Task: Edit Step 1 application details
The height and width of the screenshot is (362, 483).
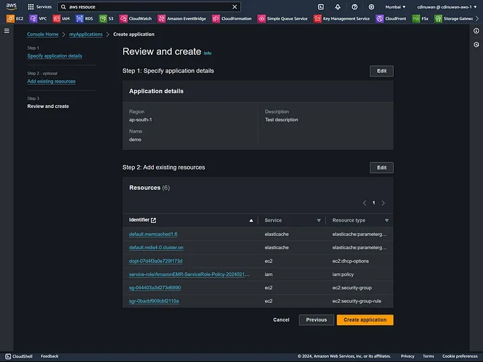Action: [x=381, y=71]
